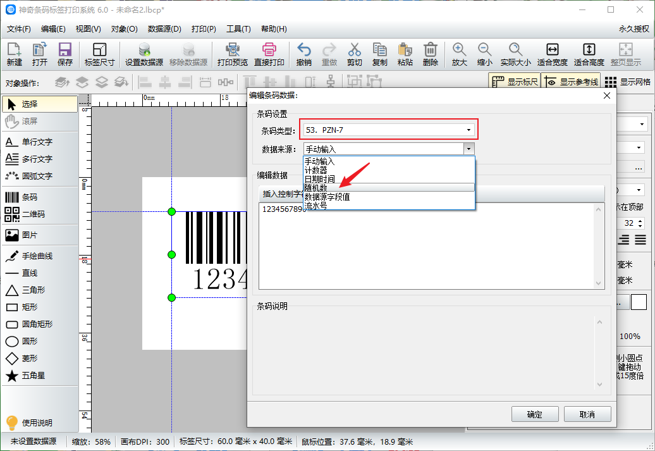Collapse the 数据来源 dropdown arrow

(468, 149)
